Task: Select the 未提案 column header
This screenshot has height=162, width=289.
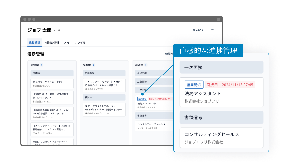Action: 35,65
